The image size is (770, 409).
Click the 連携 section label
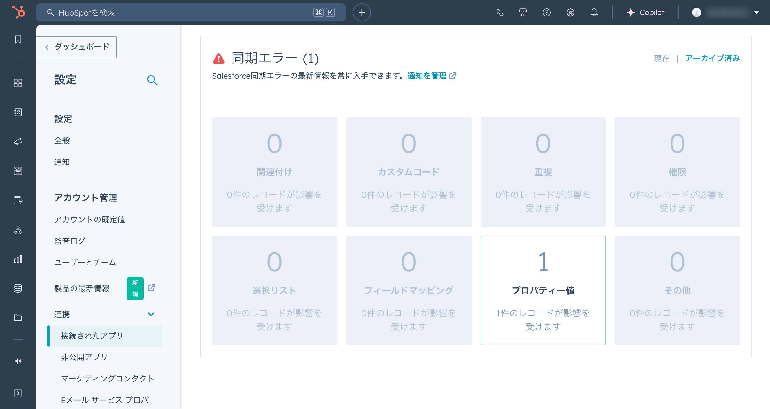coord(62,314)
